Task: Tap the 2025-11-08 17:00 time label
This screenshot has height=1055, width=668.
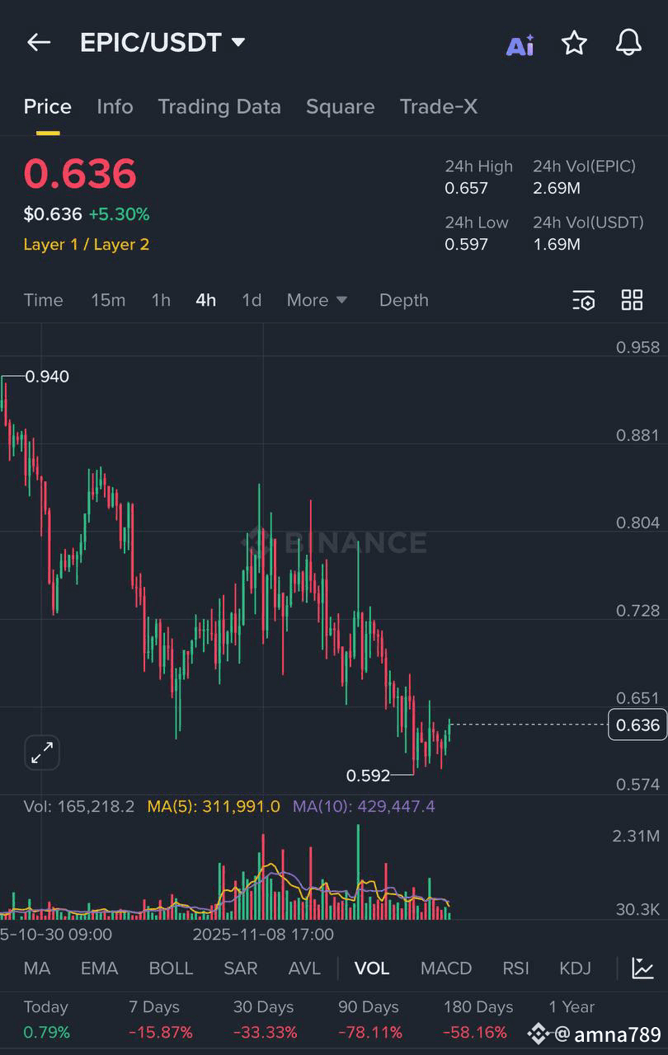Action: tap(263, 934)
